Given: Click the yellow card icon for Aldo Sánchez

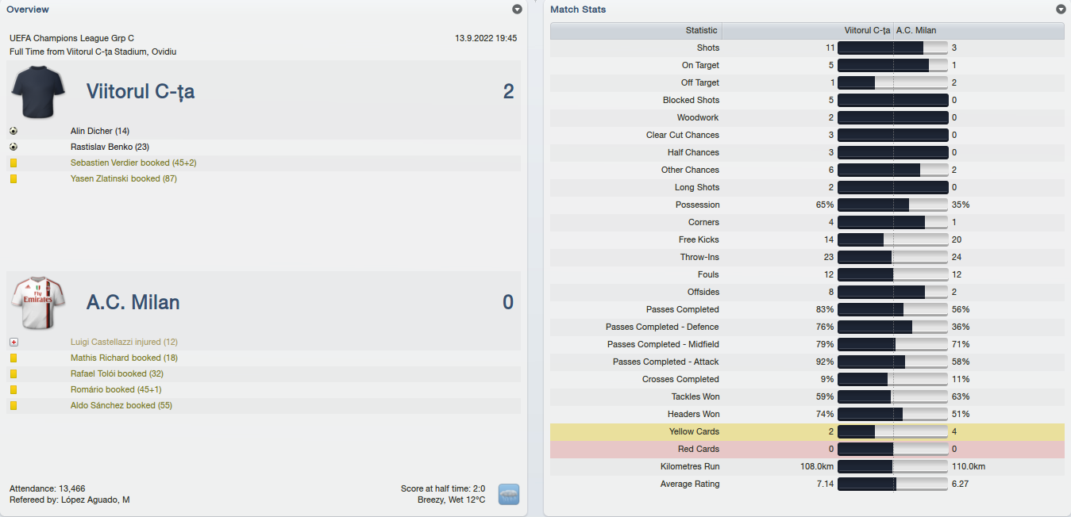Looking at the screenshot, I should 13,405.
